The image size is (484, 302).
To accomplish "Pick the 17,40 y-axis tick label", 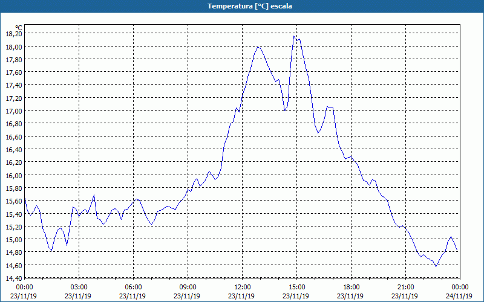I will (14, 85).
